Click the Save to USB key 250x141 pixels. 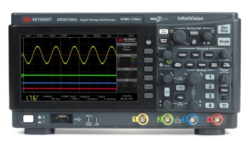[226, 65]
